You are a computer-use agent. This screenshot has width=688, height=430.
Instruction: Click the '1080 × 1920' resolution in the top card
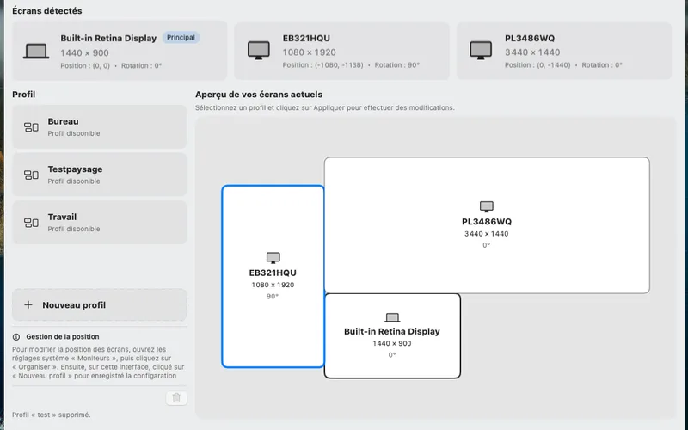coord(310,52)
